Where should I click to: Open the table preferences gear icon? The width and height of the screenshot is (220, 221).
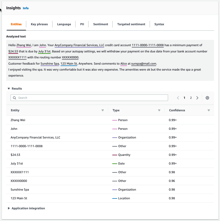click(x=207, y=98)
